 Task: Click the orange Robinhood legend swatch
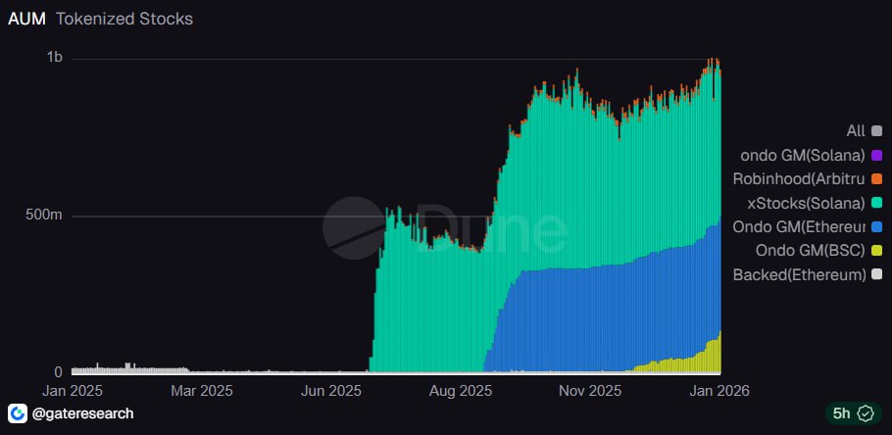(876, 179)
